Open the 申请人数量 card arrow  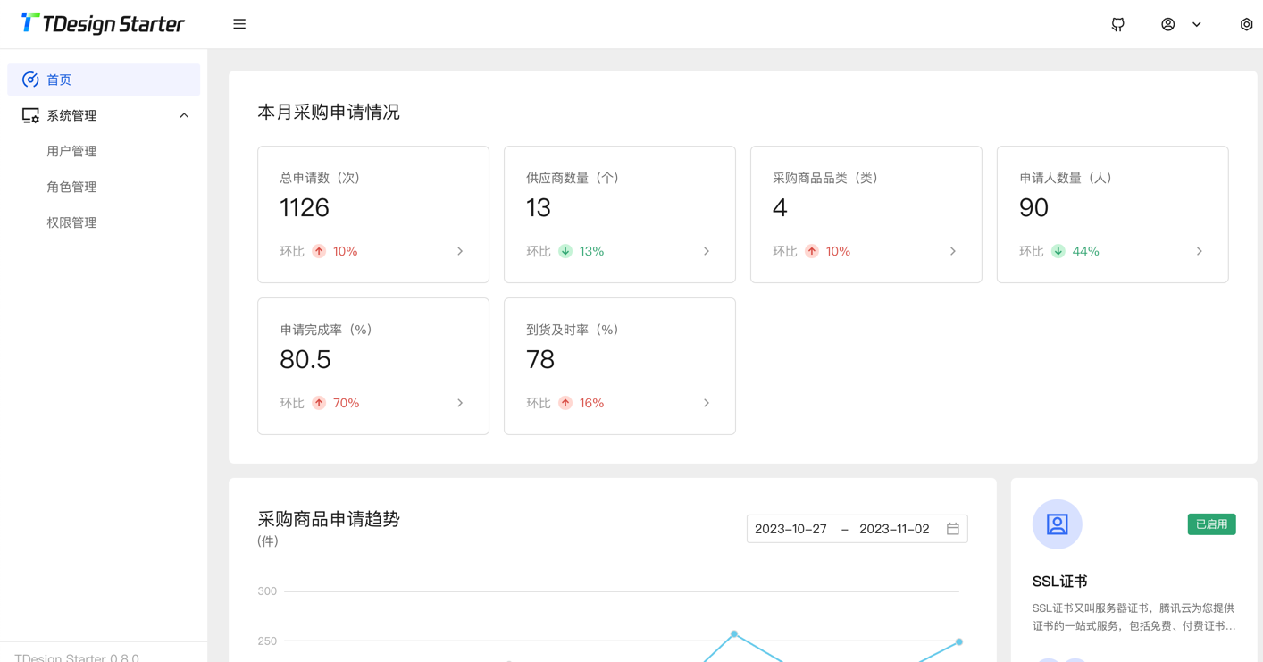click(x=1200, y=251)
